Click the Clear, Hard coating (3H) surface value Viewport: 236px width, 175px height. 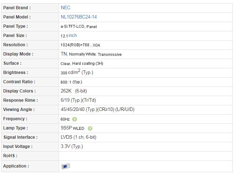point(82,63)
